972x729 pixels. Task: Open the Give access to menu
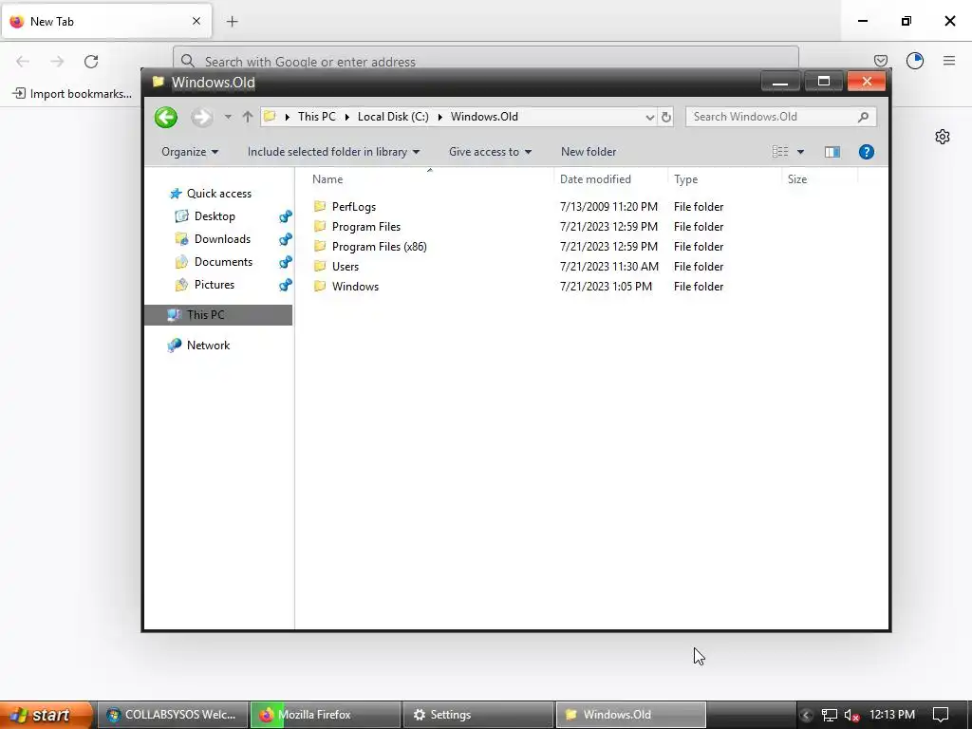[x=491, y=152]
